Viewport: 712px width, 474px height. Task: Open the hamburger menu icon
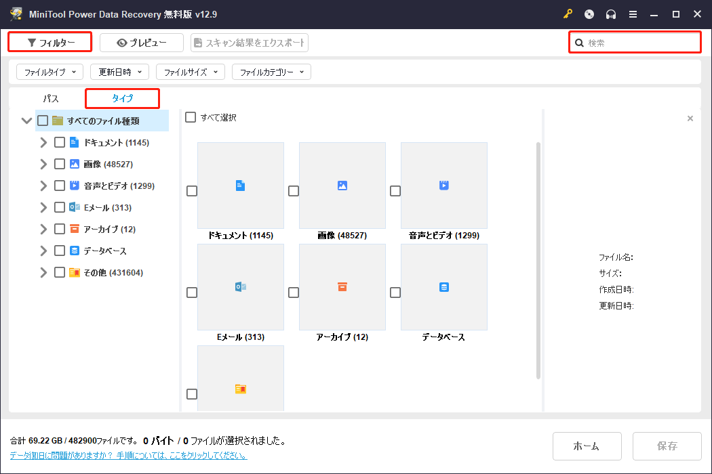633,14
